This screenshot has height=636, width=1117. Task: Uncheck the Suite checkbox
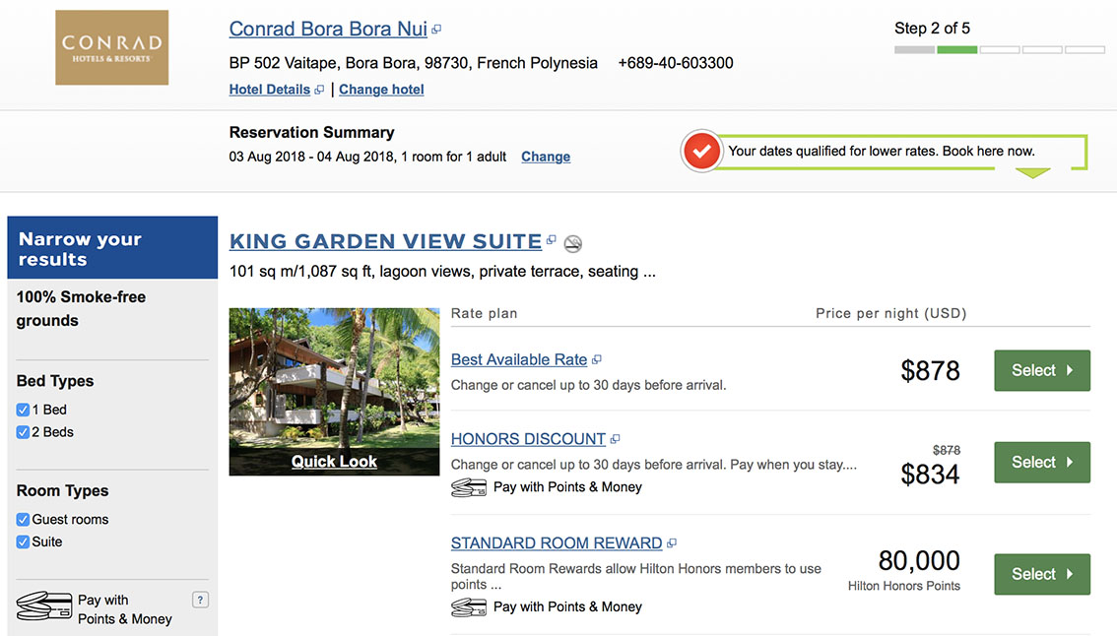tap(23, 542)
